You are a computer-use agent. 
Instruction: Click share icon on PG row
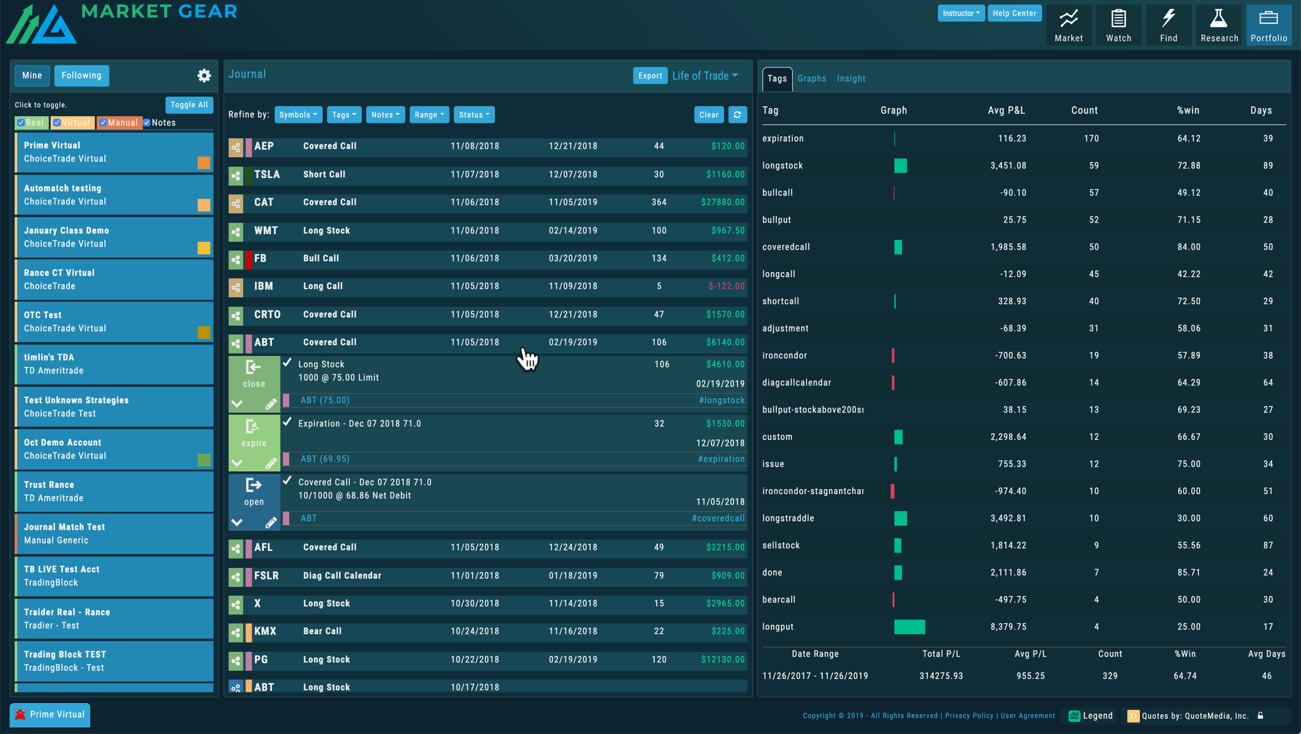pos(235,661)
